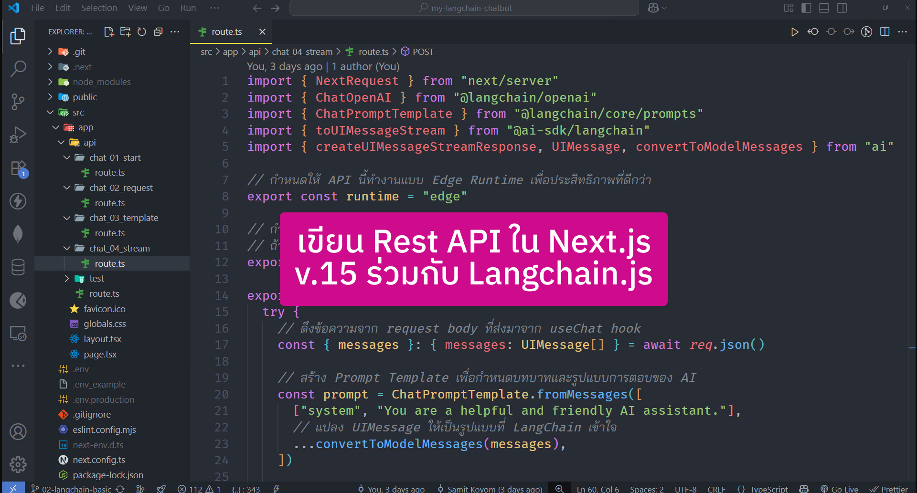Close the route.ts editor tab

click(262, 32)
